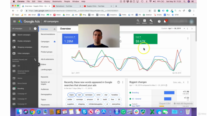Screen dimensions: 207x116
Task: Click the home icon next to Overview
Action: click(55, 29)
